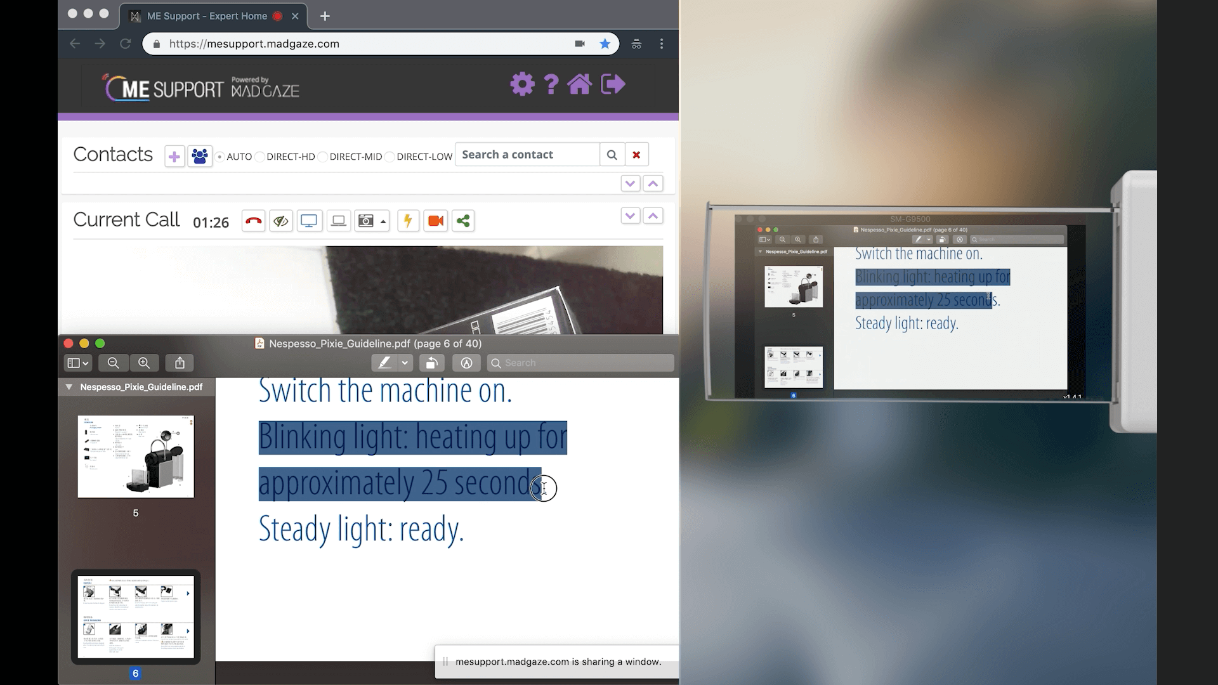Open the purple help question mark
This screenshot has height=685, width=1218.
pyautogui.click(x=551, y=84)
